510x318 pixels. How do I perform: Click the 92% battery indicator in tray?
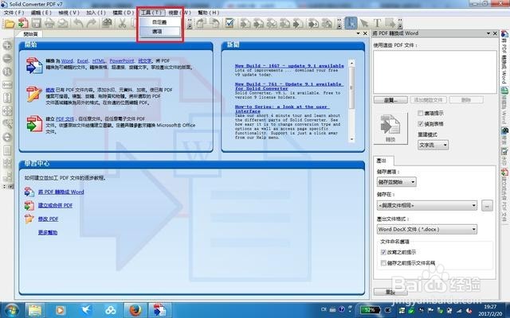click(370, 310)
